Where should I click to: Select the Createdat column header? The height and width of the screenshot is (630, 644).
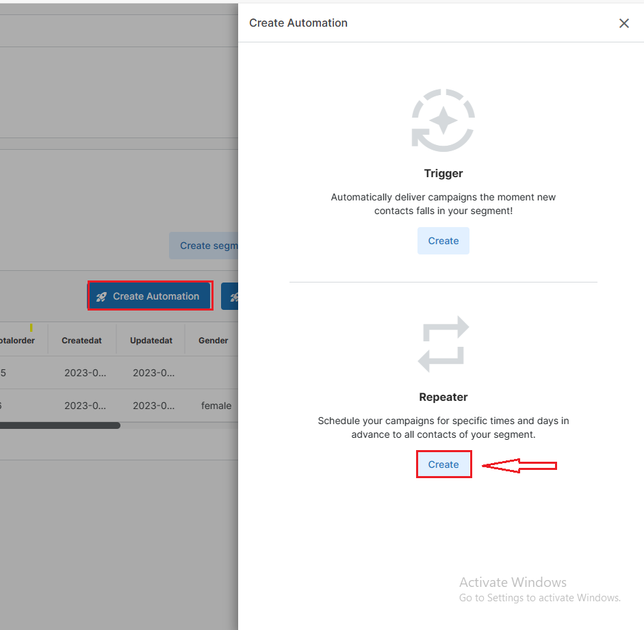click(x=81, y=340)
